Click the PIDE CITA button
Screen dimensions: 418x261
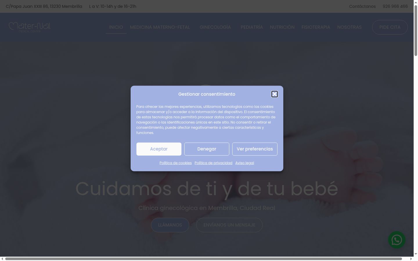(x=390, y=27)
